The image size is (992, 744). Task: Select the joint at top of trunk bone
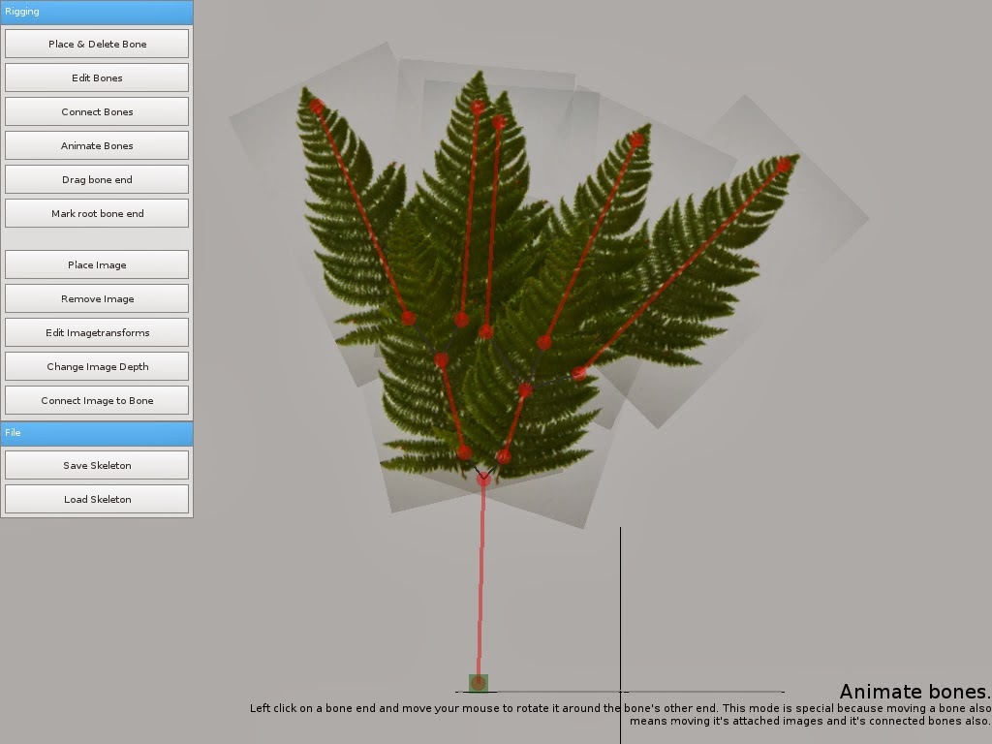[483, 479]
